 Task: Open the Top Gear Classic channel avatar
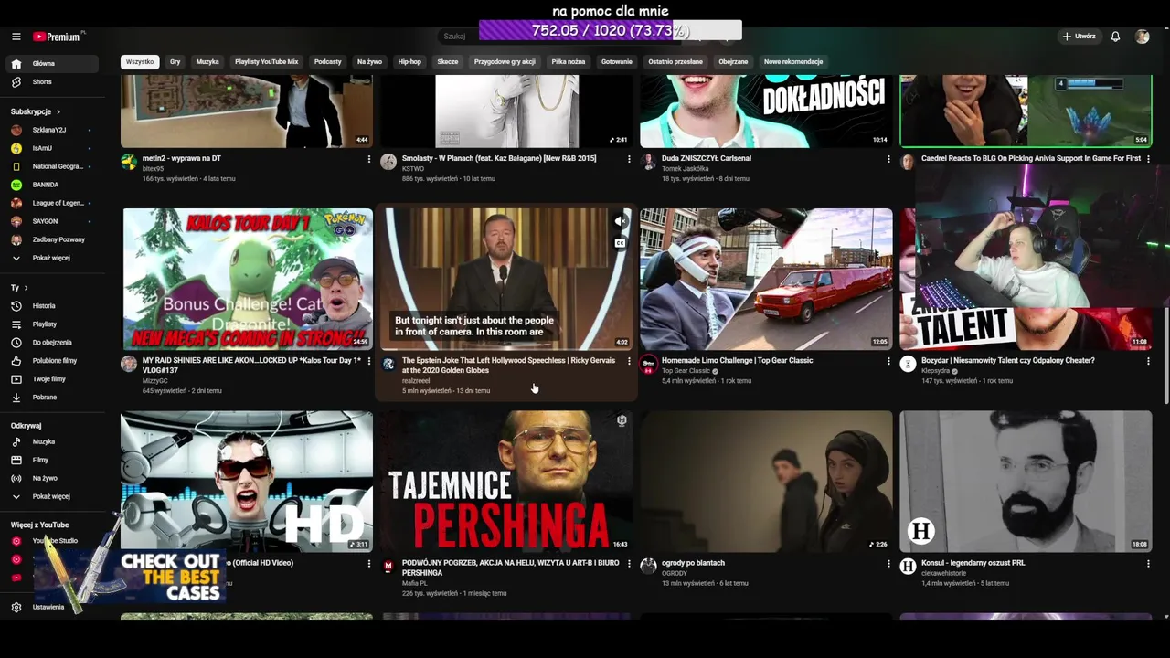tap(648, 364)
